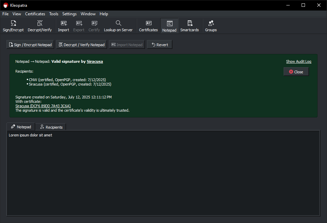Close the Kleopatra window
Viewport: 327px width, 223px height.
[319, 5]
